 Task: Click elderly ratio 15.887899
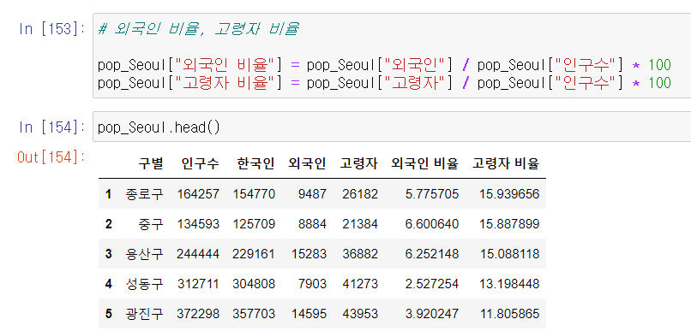509,224
